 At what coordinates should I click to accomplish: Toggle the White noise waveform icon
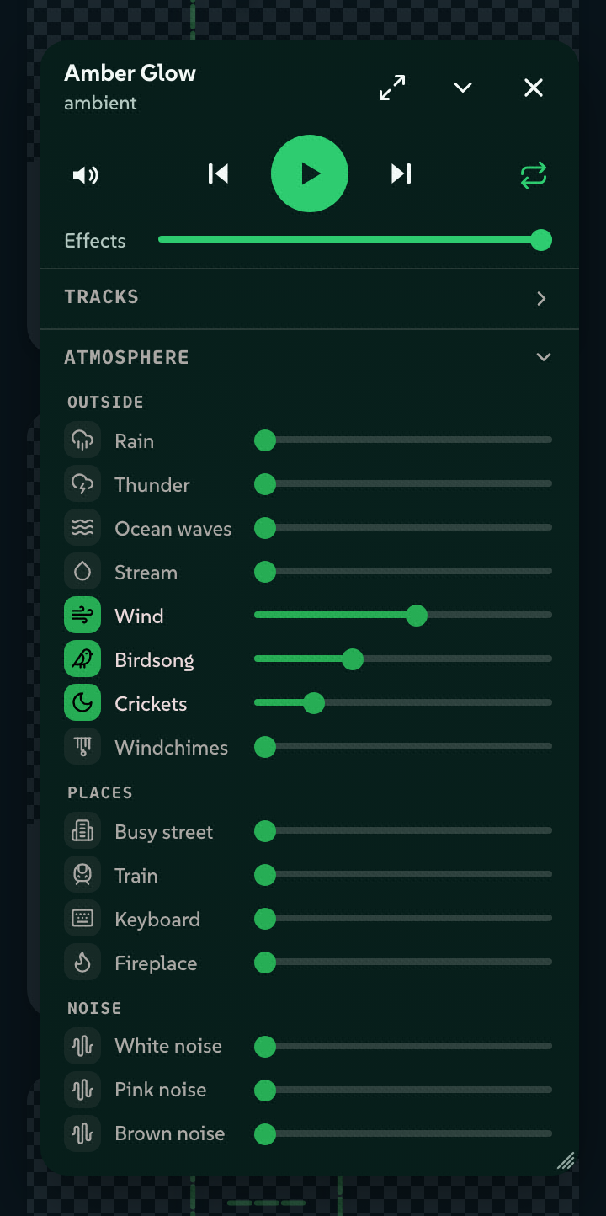[x=82, y=1046]
